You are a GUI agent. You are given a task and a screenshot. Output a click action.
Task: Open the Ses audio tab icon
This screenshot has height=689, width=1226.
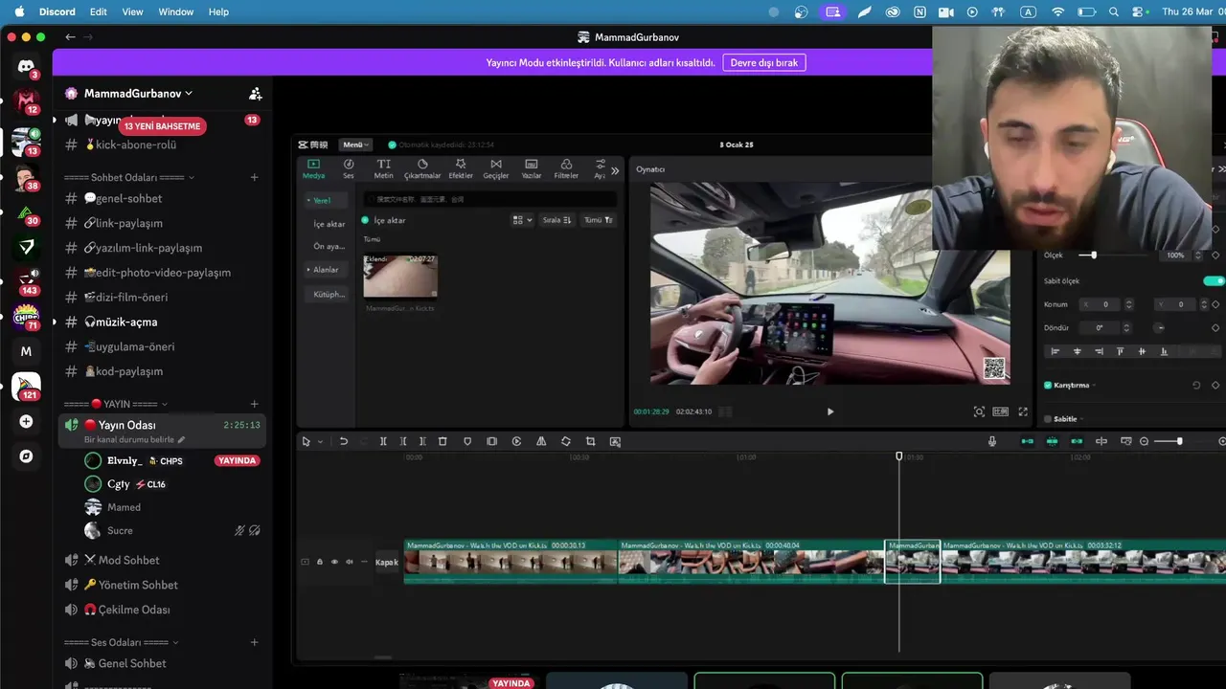349,164
